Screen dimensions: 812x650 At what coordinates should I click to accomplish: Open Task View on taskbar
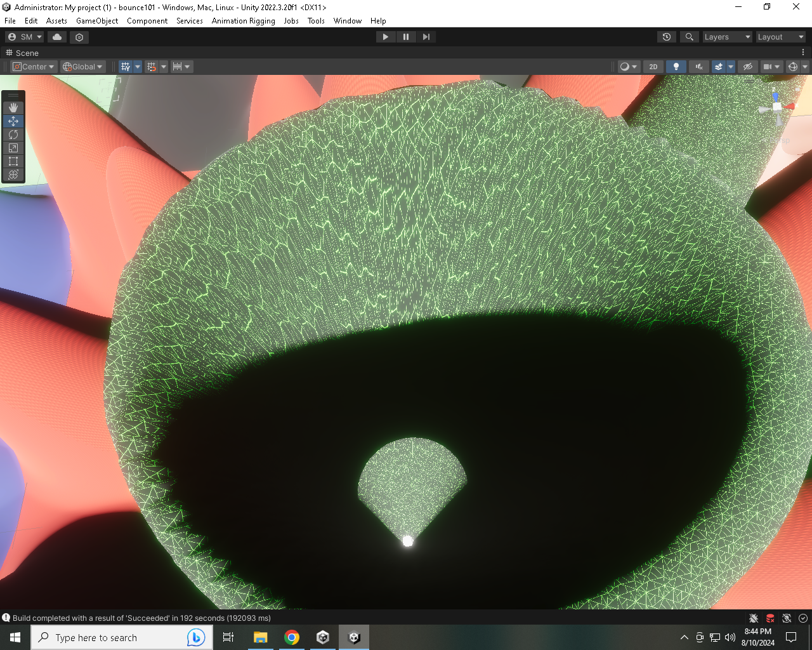pyautogui.click(x=228, y=637)
